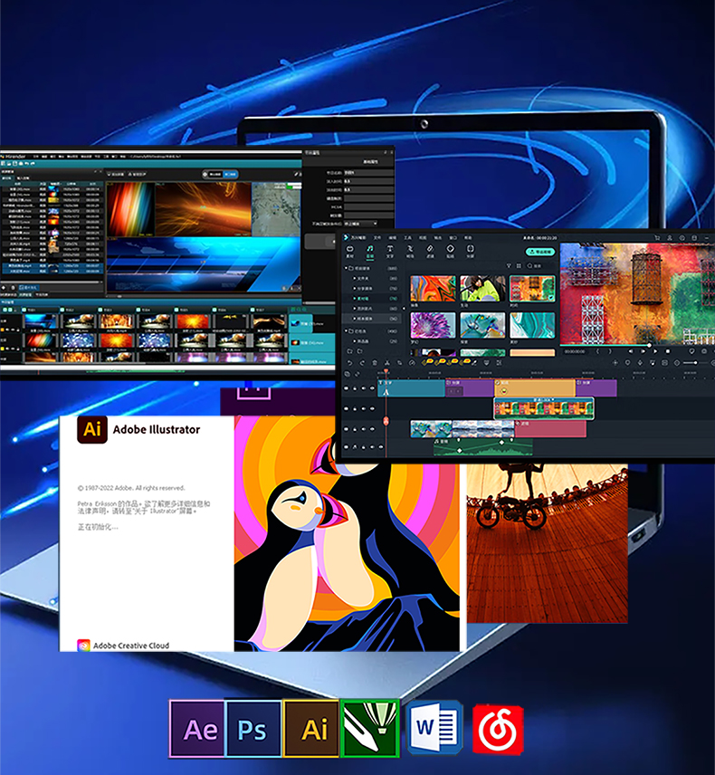Image resolution: width=715 pixels, height=775 pixels.
Task: Open speed gauge icon on Filmora timeline toolbar
Action: 412,363
